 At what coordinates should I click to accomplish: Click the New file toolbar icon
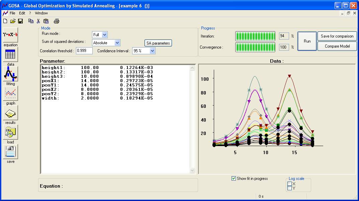tap(5, 21)
